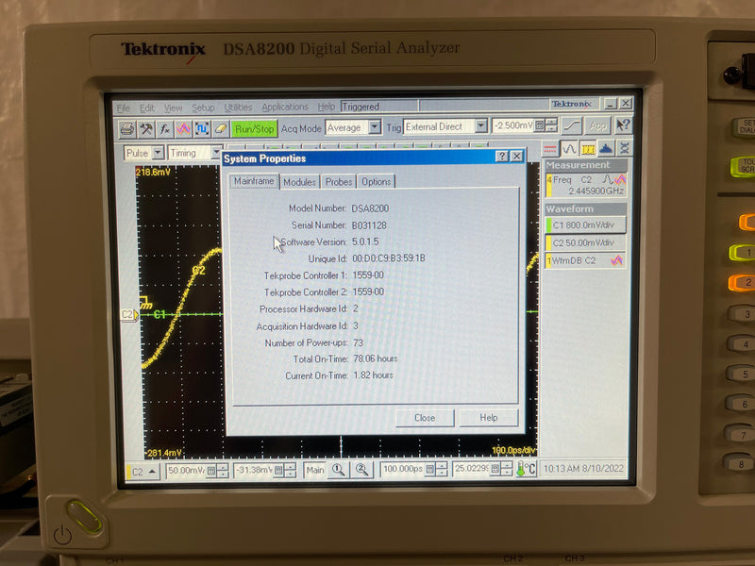Click the Serial Number B031128 value
The width and height of the screenshot is (755, 566).
point(369,225)
